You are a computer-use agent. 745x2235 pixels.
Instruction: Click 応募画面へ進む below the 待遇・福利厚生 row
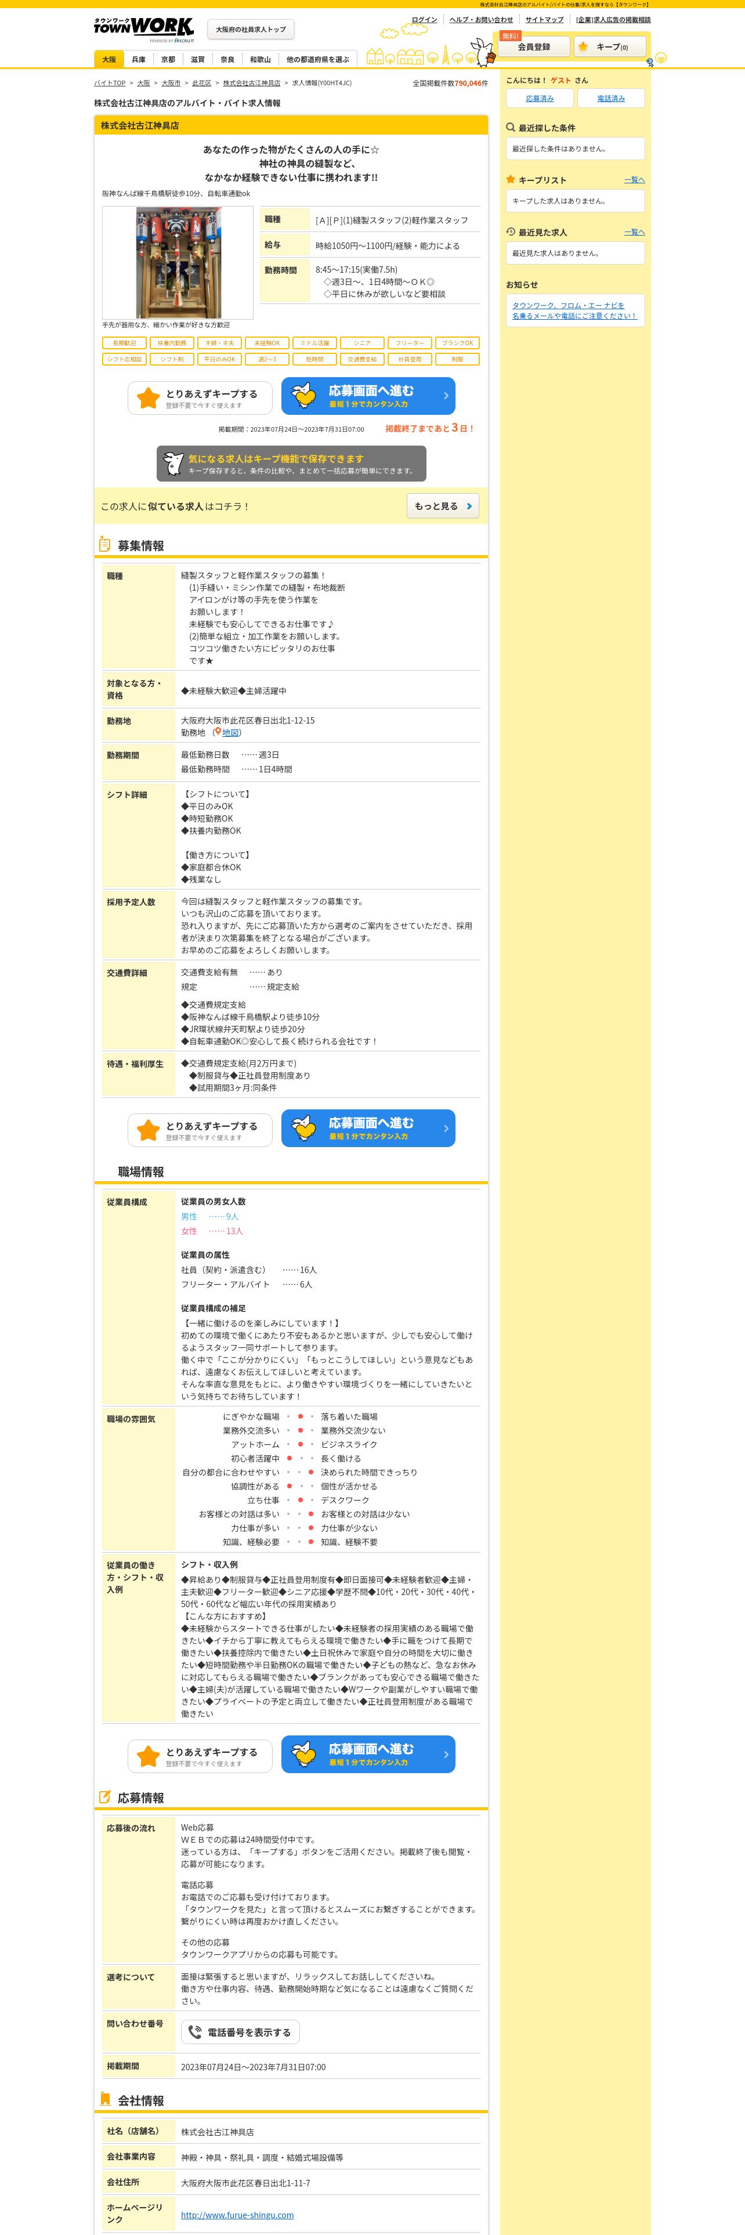point(368,1128)
